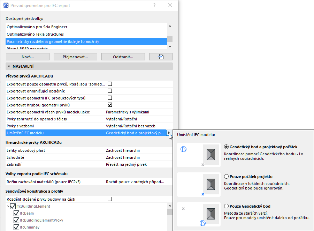314x231 pixels.
Task: Open the Umístění IFC modelu popup arrow
Action: click(x=169, y=133)
